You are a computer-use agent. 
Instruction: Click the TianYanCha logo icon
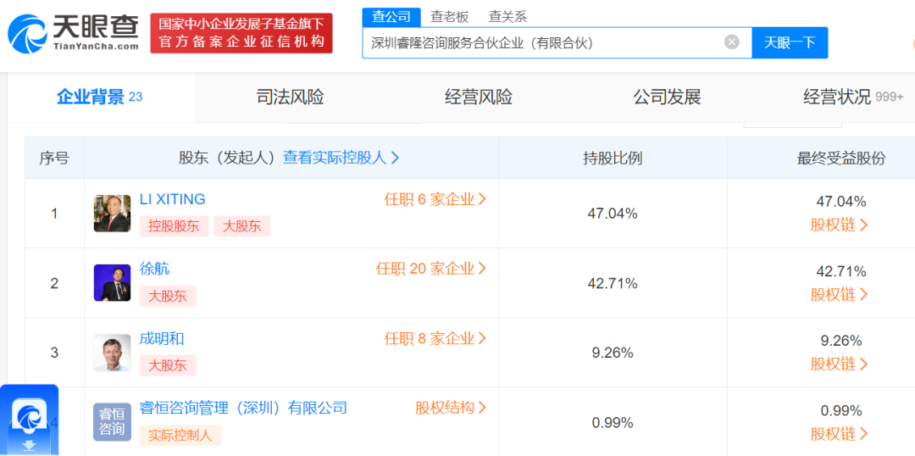point(27,35)
